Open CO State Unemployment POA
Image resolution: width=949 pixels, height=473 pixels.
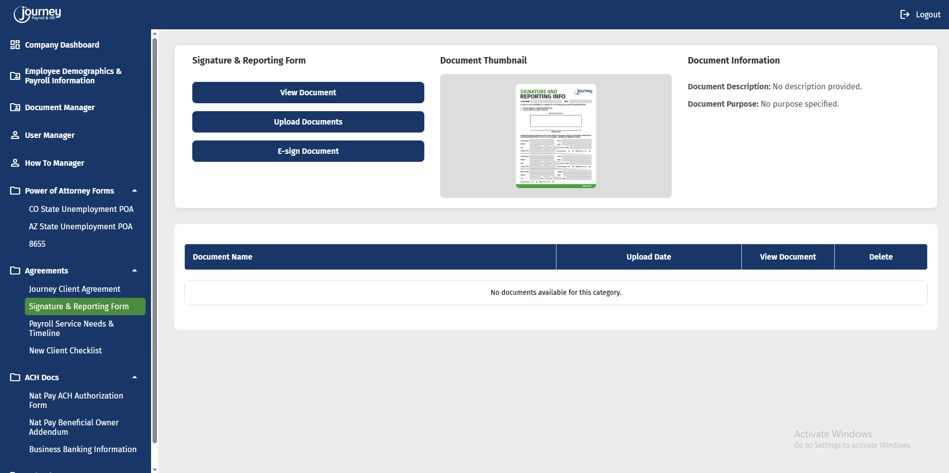point(81,209)
